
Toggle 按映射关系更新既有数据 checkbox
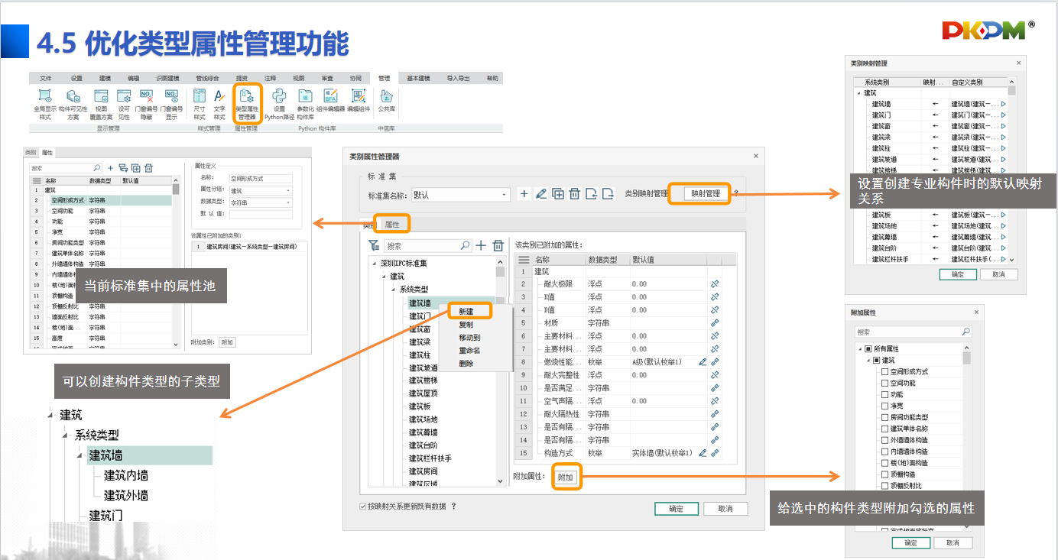tap(363, 507)
